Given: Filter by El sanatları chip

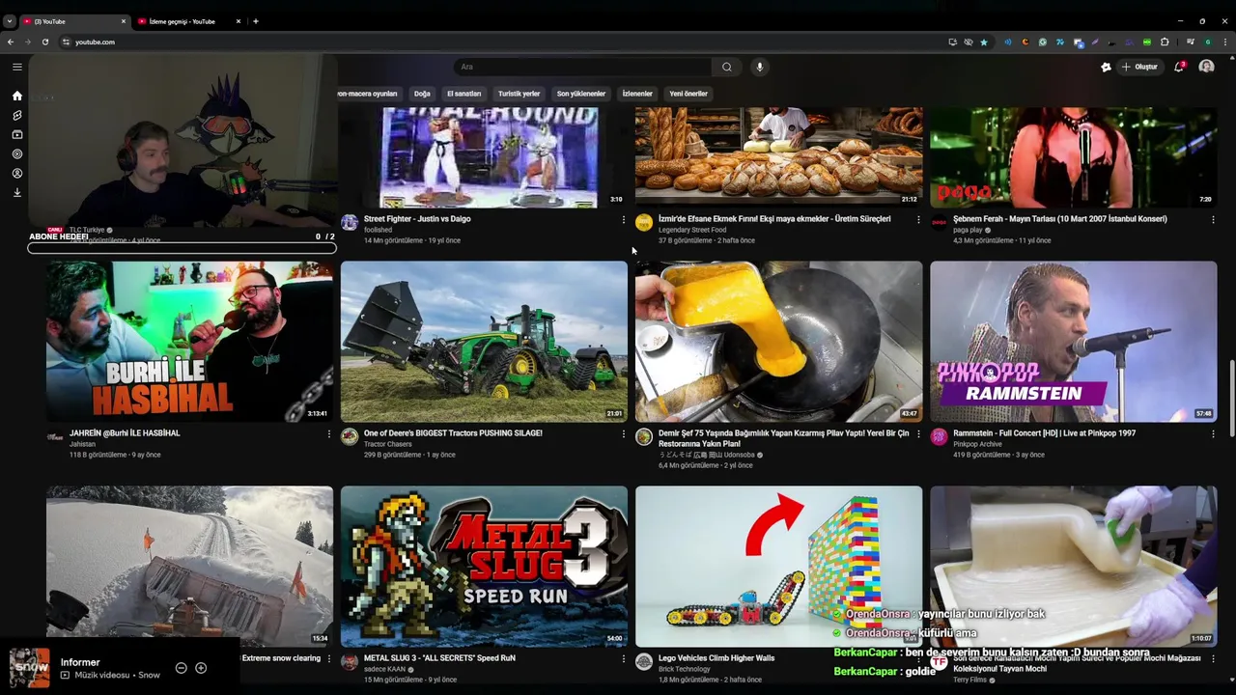Looking at the screenshot, I should coord(463,94).
